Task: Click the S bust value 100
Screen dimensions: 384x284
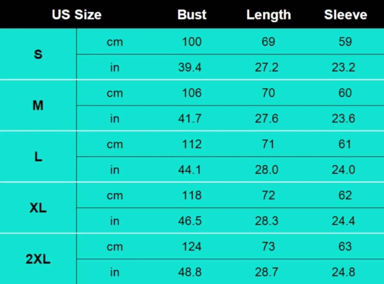Action: point(191,42)
